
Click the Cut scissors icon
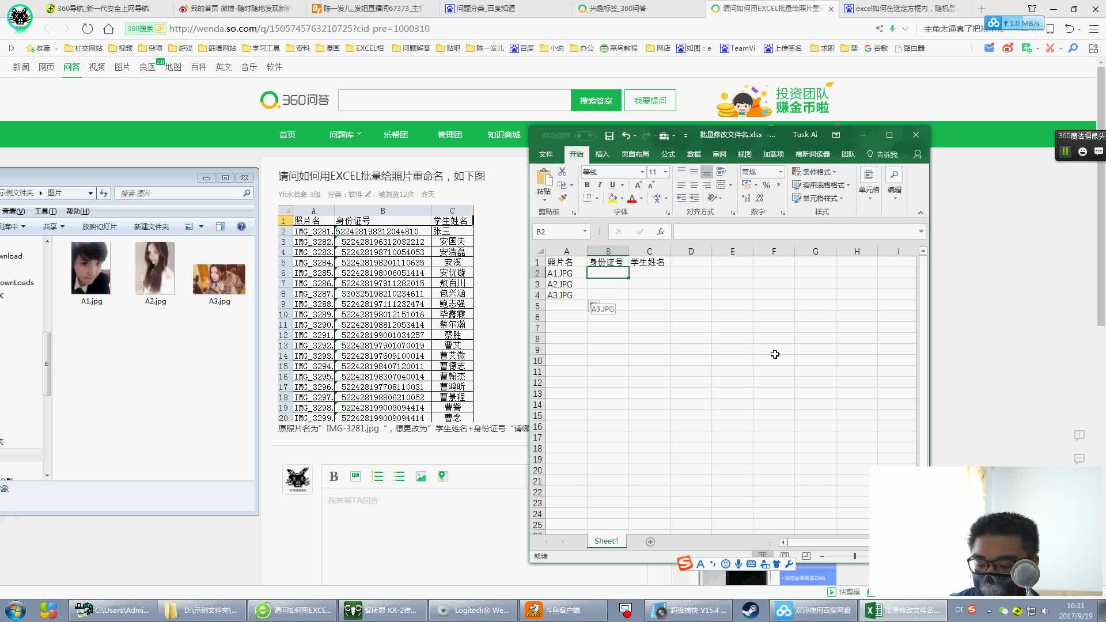click(562, 172)
